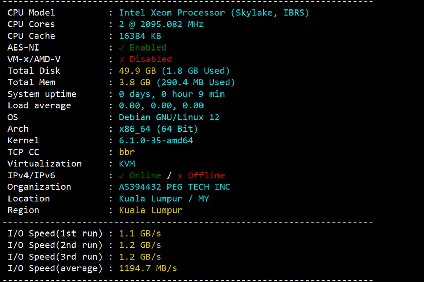The height and width of the screenshot is (282, 424).
Task: Select 'Intel Xeon Processor (Skylake, IBRS)' text
Action: tap(214, 13)
